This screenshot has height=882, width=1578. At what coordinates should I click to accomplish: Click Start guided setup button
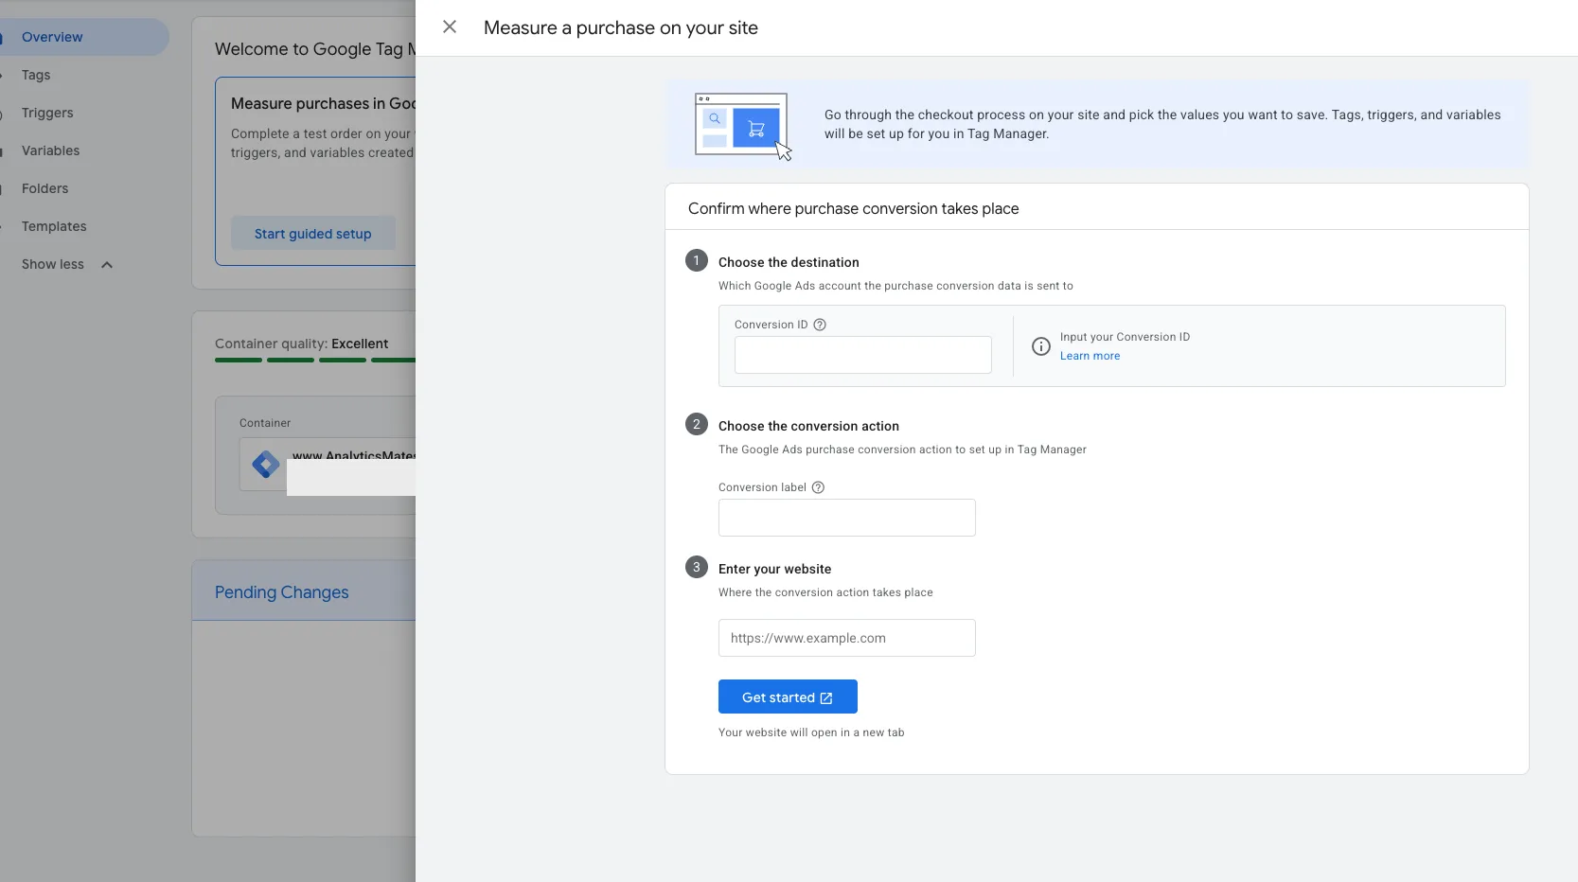click(312, 234)
